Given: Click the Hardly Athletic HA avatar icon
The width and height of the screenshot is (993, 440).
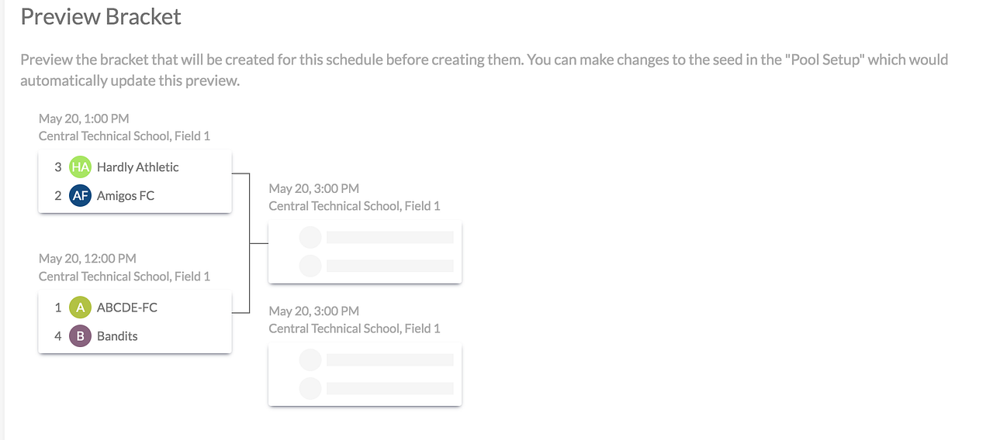Looking at the screenshot, I should tap(80, 167).
